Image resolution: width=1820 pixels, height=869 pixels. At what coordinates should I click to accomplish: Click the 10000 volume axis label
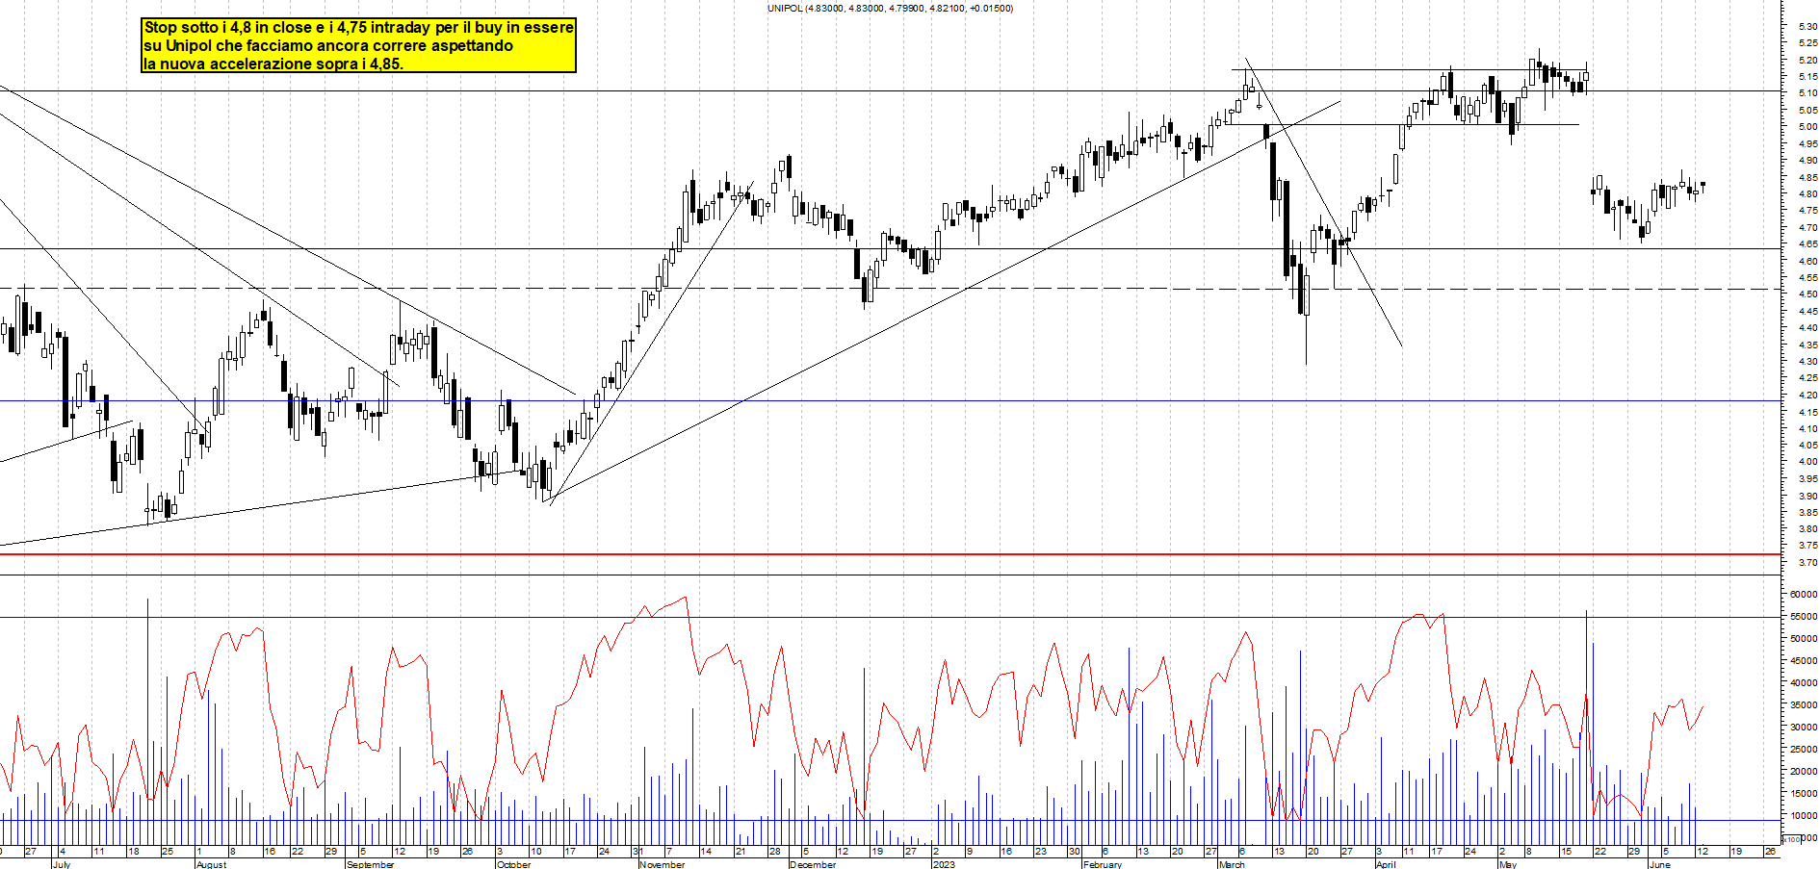coord(1804,816)
